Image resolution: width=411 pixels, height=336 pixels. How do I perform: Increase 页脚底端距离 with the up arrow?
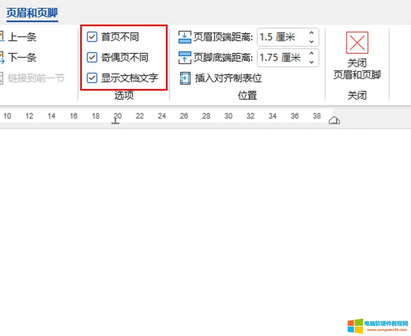click(x=312, y=53)
